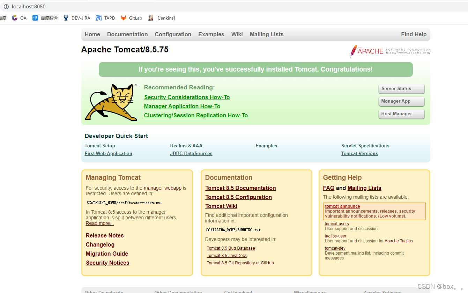468x293 pixels.
Task: Click the Apache Tomcat/8.5.75 heading
Action: click(125, 50)
